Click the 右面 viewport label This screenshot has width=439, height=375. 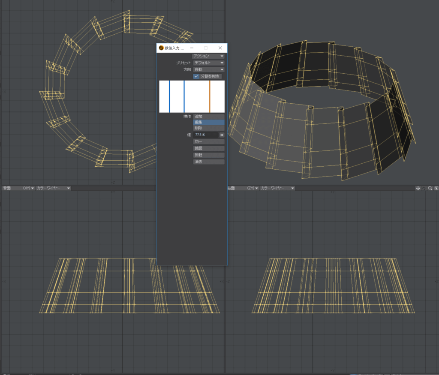pyautogui.click(x=231, y=188)
